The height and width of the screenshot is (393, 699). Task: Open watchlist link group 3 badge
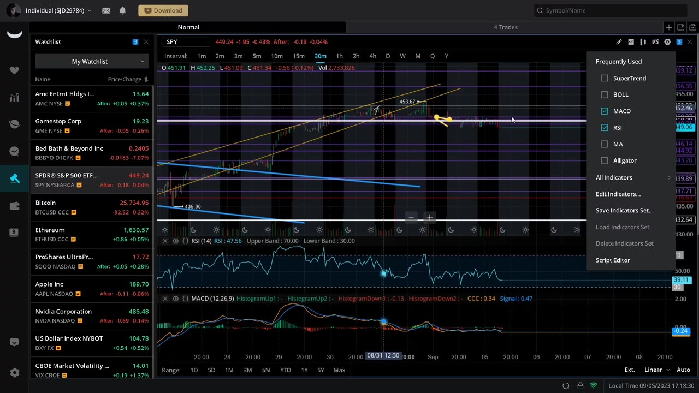(x=135, y=42)
